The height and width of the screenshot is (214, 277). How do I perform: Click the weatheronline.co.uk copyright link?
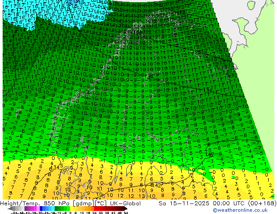click(x=240, y=210)
